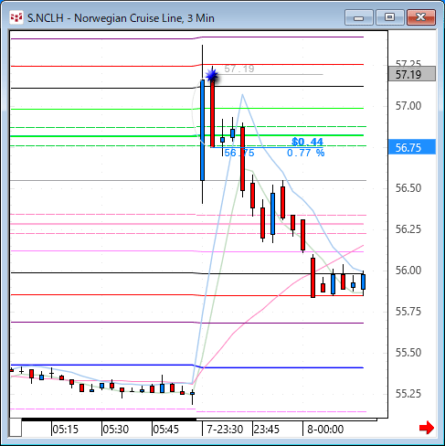Viewport: 445px width, 446px height.
Task: Click the 55.75 price axis label
Action: 408,312
